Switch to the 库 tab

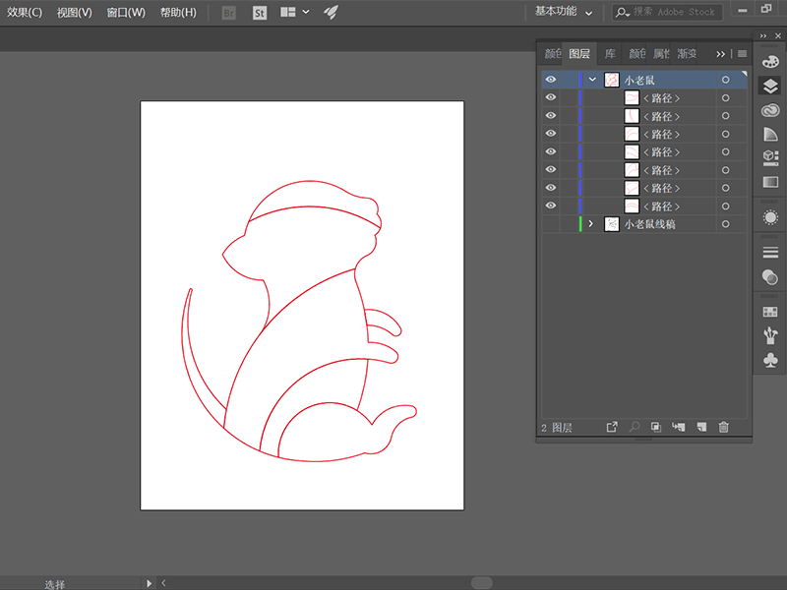[610, 54]
